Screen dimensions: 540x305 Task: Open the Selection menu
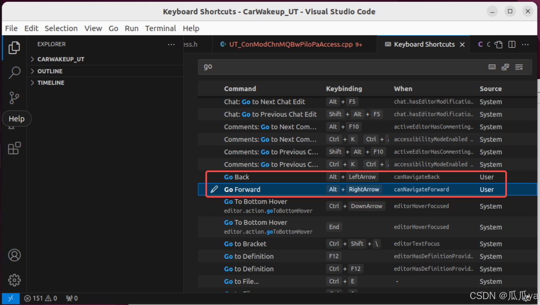pos(61,28)
